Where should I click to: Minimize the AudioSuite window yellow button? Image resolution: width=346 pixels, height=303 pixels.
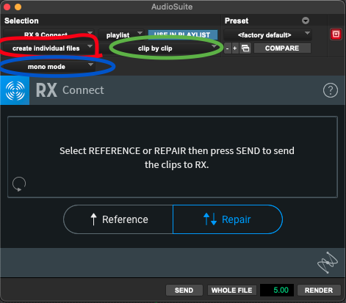[x=18, y=7]
